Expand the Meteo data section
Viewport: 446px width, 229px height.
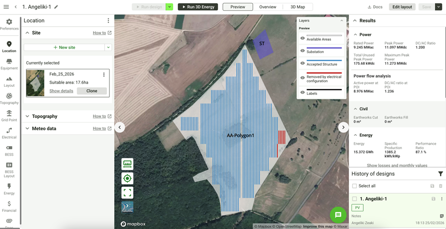27,128
